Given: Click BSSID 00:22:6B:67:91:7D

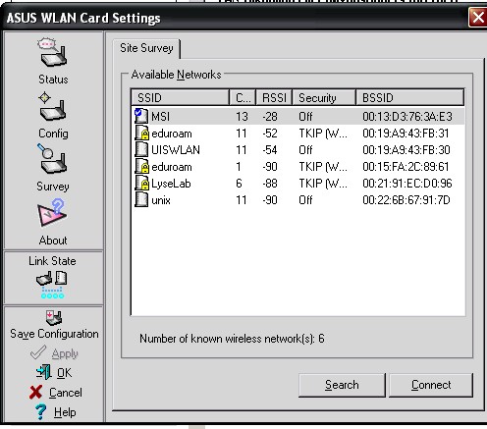Looking at the screenshot, I should 406,200.
